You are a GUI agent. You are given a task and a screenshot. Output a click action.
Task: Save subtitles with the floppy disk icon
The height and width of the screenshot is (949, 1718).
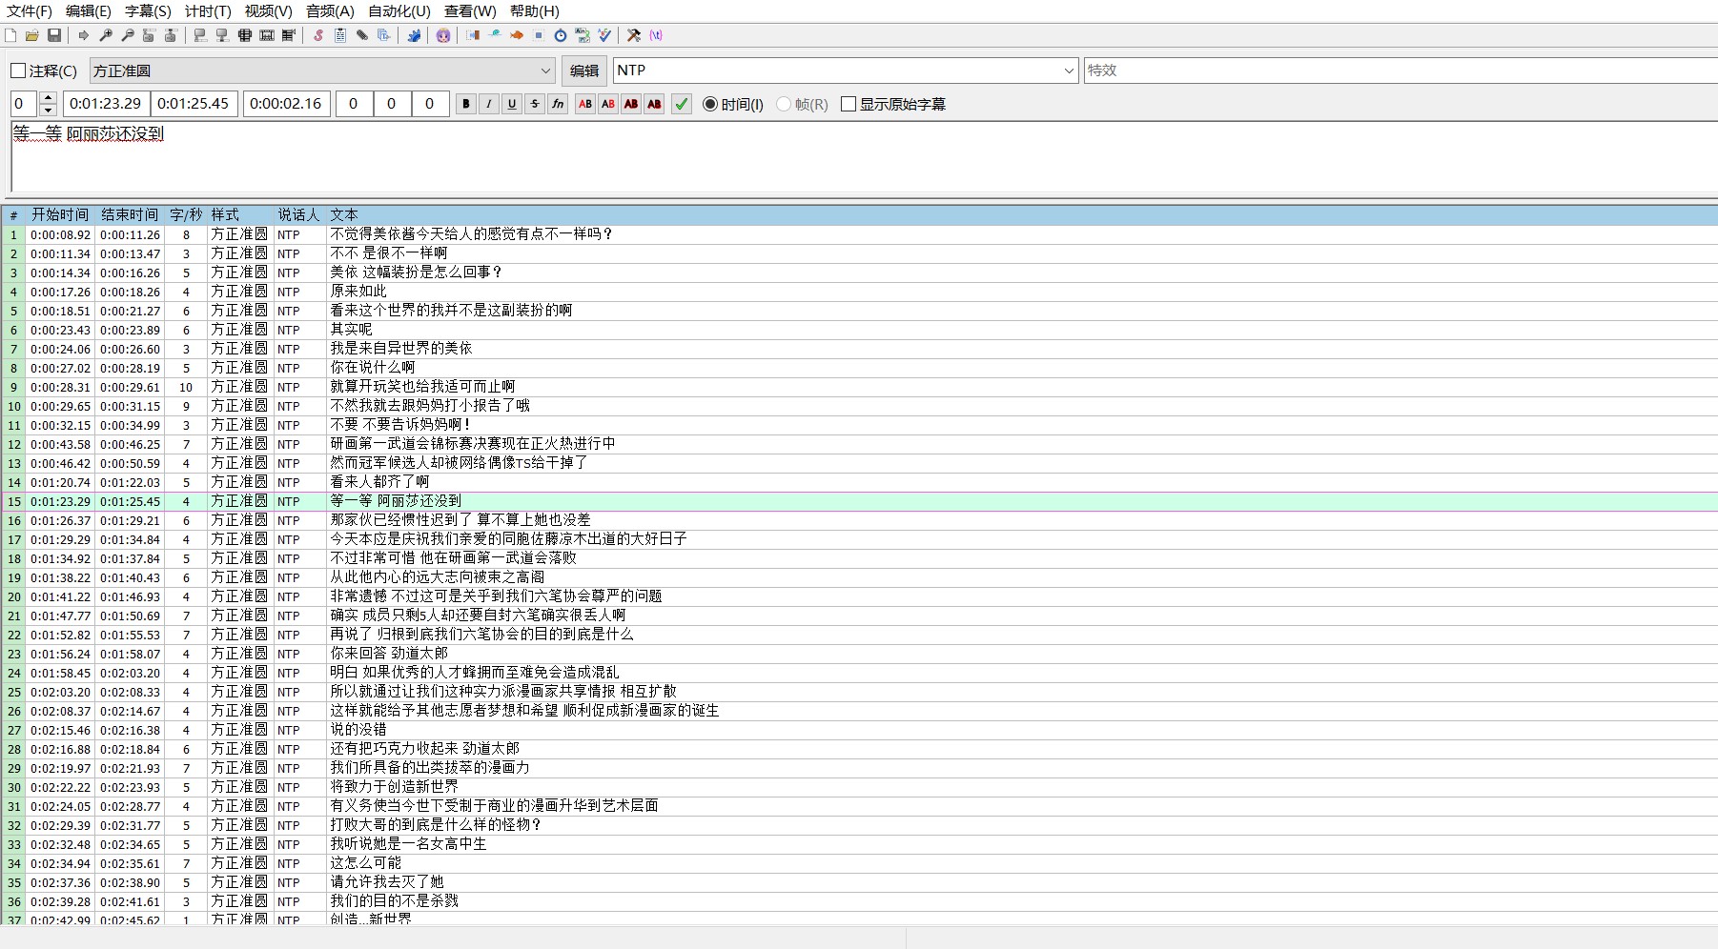54,35
